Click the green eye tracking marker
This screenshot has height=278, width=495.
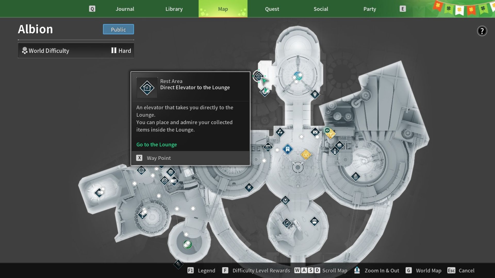[327, 130]
